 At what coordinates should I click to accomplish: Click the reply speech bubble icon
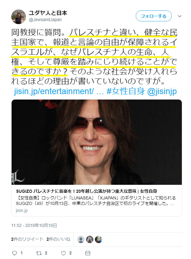(15, 253)
